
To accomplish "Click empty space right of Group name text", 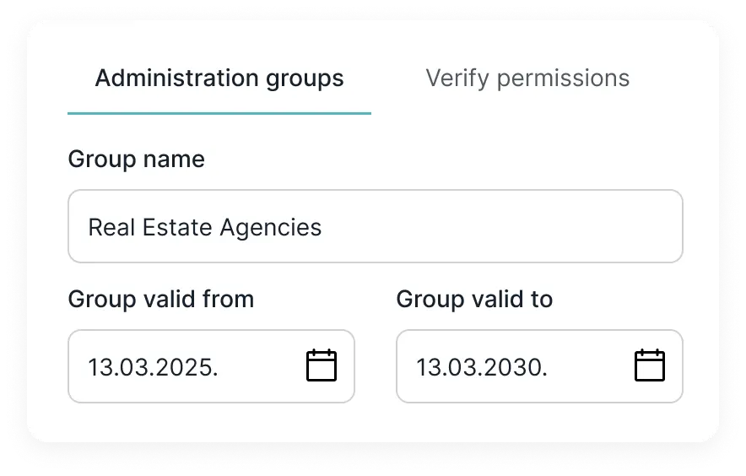I will [506, 226].
